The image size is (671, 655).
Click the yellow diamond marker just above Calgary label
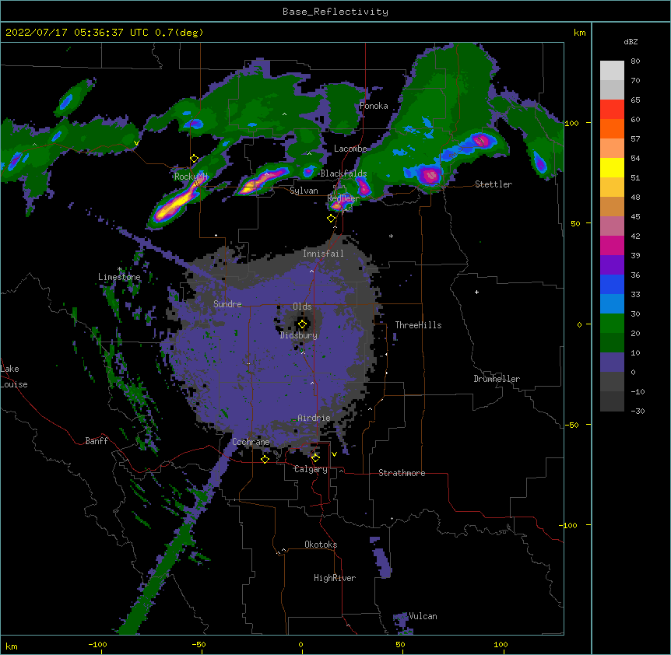(315, 458)
